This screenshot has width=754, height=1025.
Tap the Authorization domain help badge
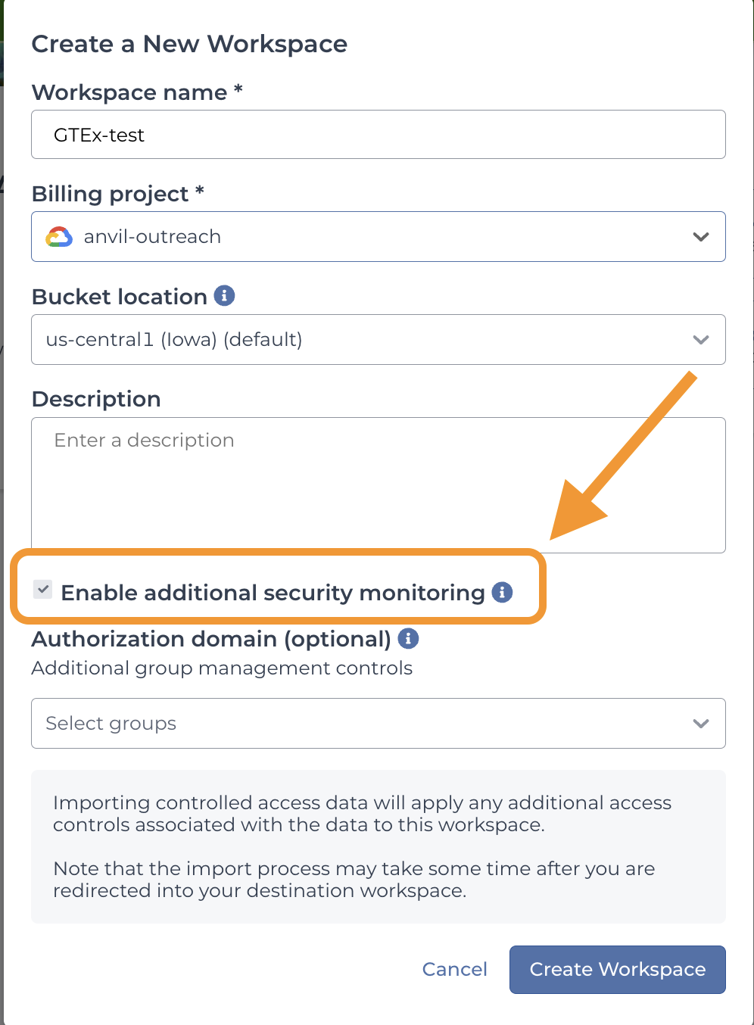click(x=408, y=639)
